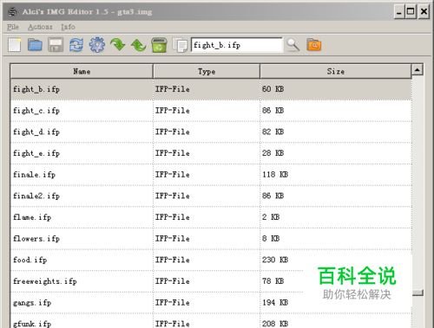This screenshot has height=328, width=434.
Task: Click the vertical scrollbar thumb
Action: coord(418,293)
